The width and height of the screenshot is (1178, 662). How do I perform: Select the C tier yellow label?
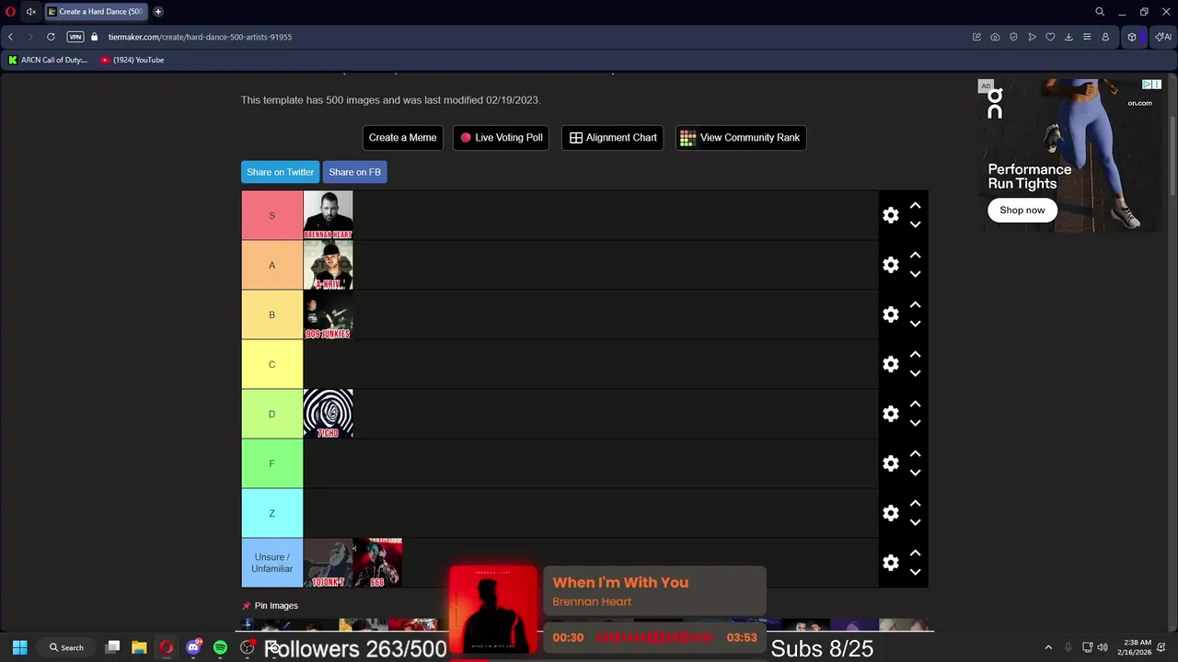[x=271, y=364]
